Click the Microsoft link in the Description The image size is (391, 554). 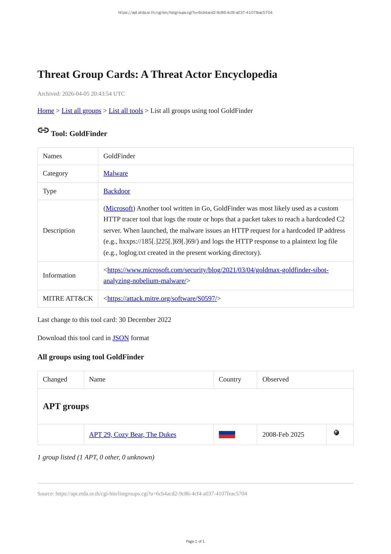[119, 209]
